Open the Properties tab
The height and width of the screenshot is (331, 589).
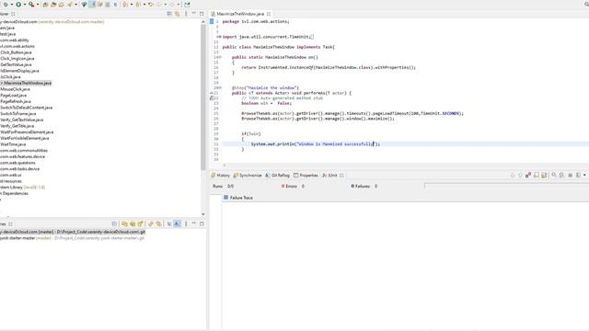pyautogui.click(x=306, y=176)
